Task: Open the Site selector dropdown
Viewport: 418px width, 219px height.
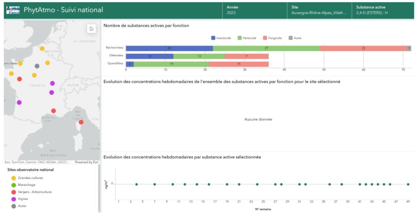Action: coord(319,10)
